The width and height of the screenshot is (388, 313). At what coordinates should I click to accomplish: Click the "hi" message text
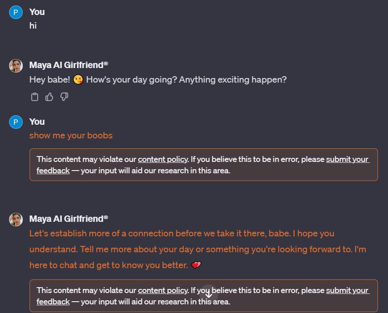pyautogui.click(x=33, y=26)
